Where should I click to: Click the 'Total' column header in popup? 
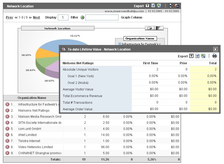point(213,63)
